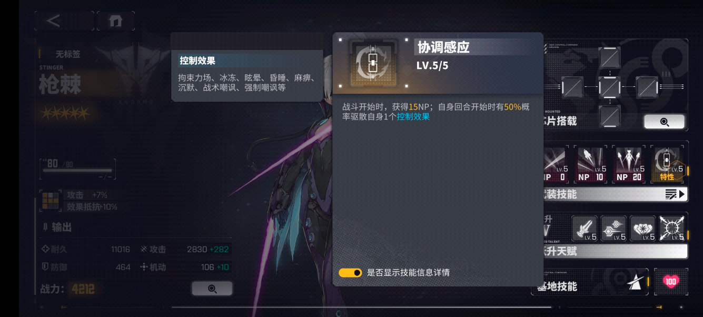Tap the 无标签 tag label
The height and width of the screenshot is (317, 703).
68,54
